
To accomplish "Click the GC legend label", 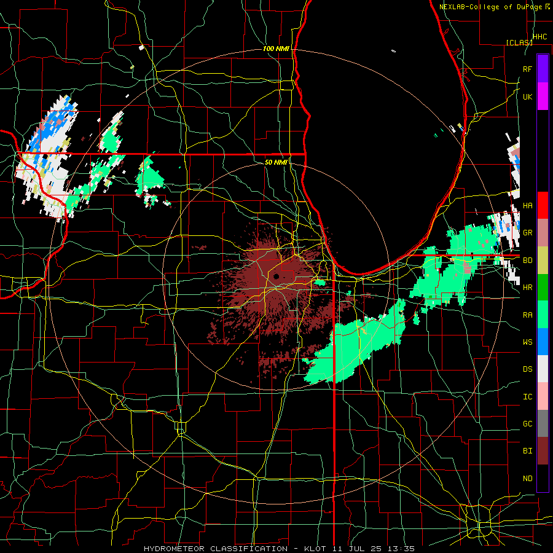I will pyautogui.click(x=527, y=424).
